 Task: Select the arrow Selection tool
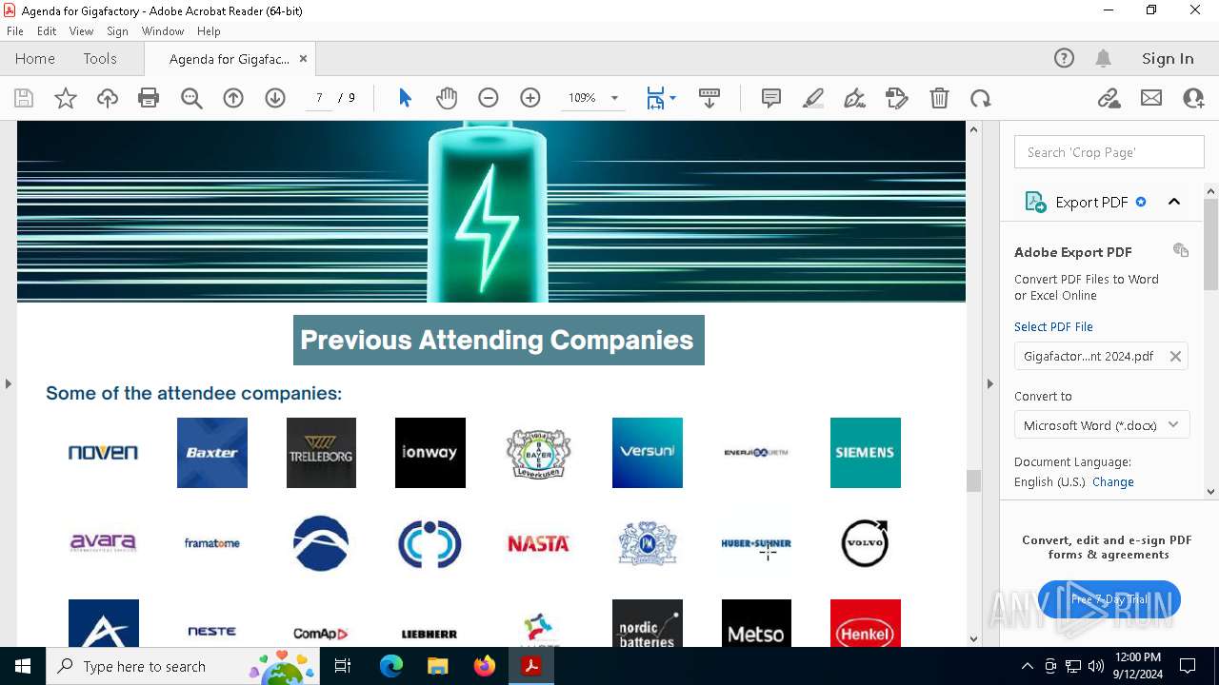click(405, 98)
